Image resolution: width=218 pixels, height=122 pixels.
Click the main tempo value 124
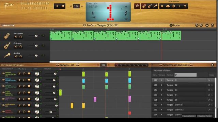click(76, 6)
